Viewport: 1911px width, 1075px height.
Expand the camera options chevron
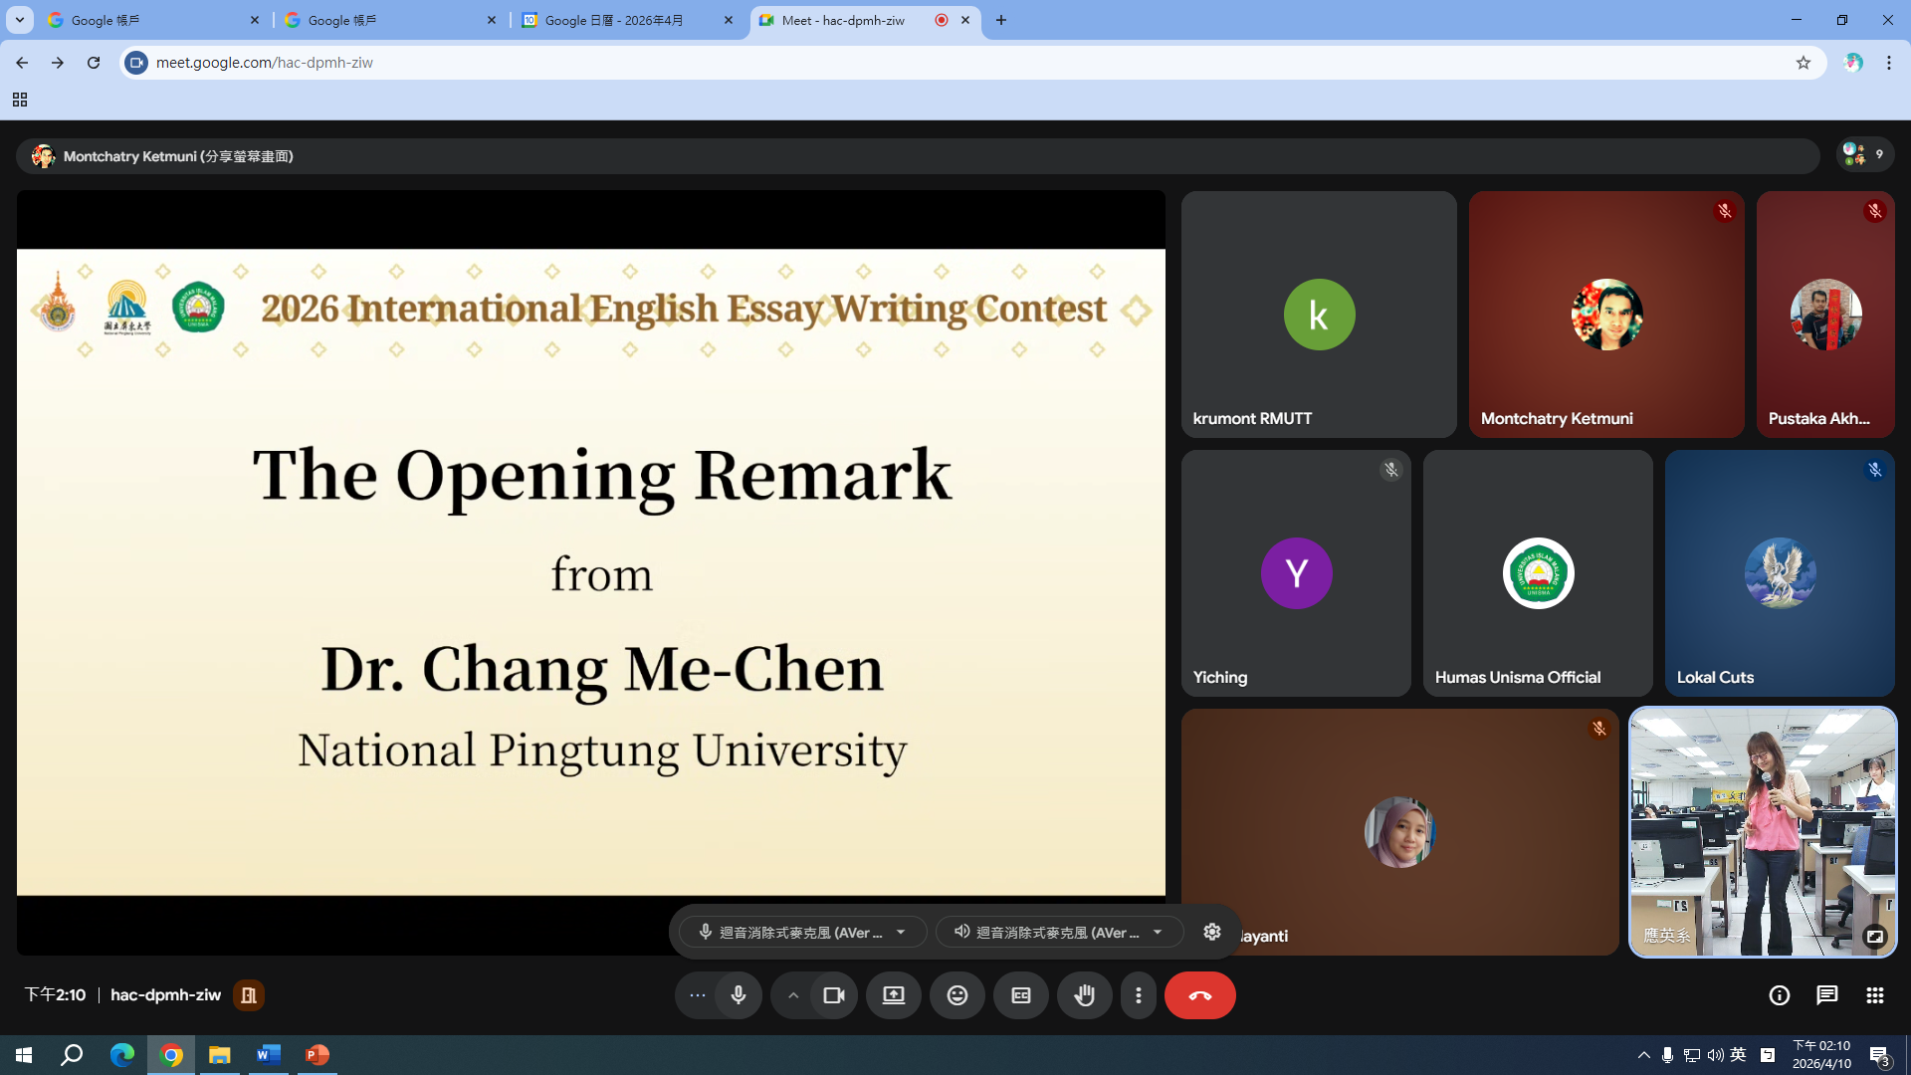pyautogui.click(x=793, y=995)
